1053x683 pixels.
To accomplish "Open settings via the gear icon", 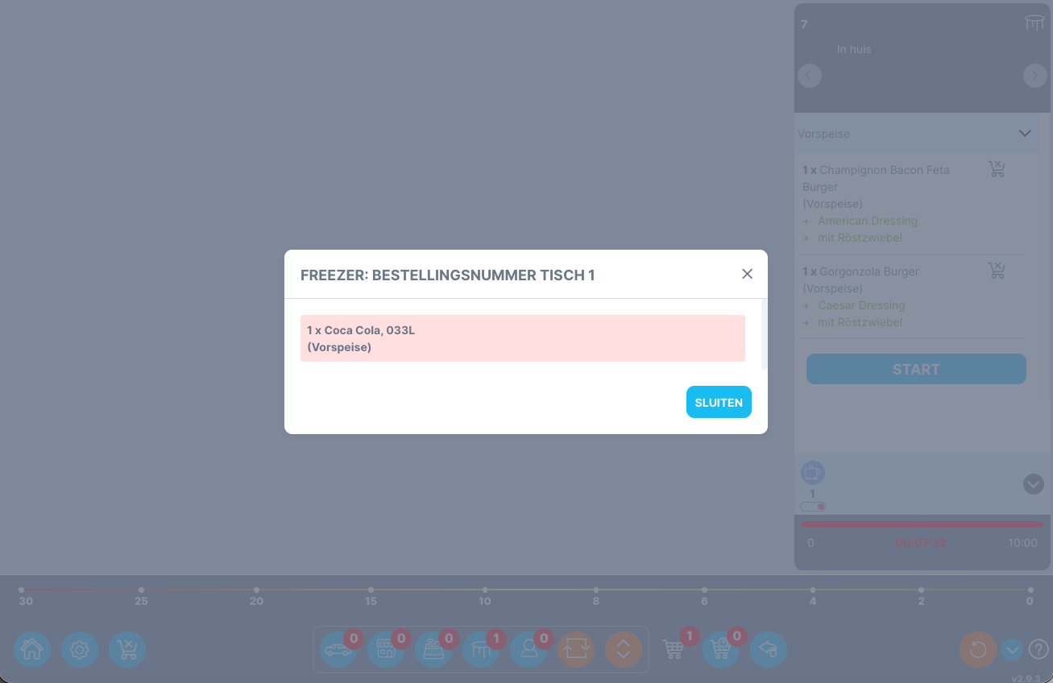I will click(x=80, y=649).
